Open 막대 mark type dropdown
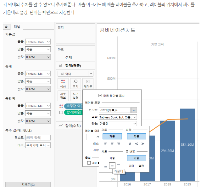The image size is (201, 193). coord(75,74)
